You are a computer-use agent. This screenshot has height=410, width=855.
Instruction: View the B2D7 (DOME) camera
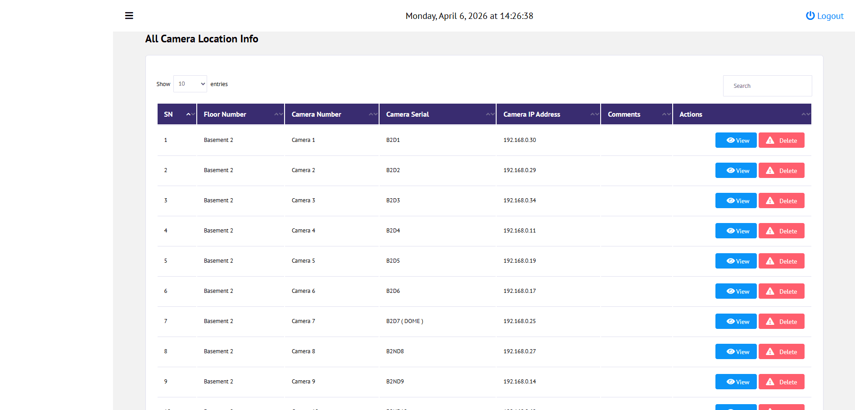pos(736,322)
